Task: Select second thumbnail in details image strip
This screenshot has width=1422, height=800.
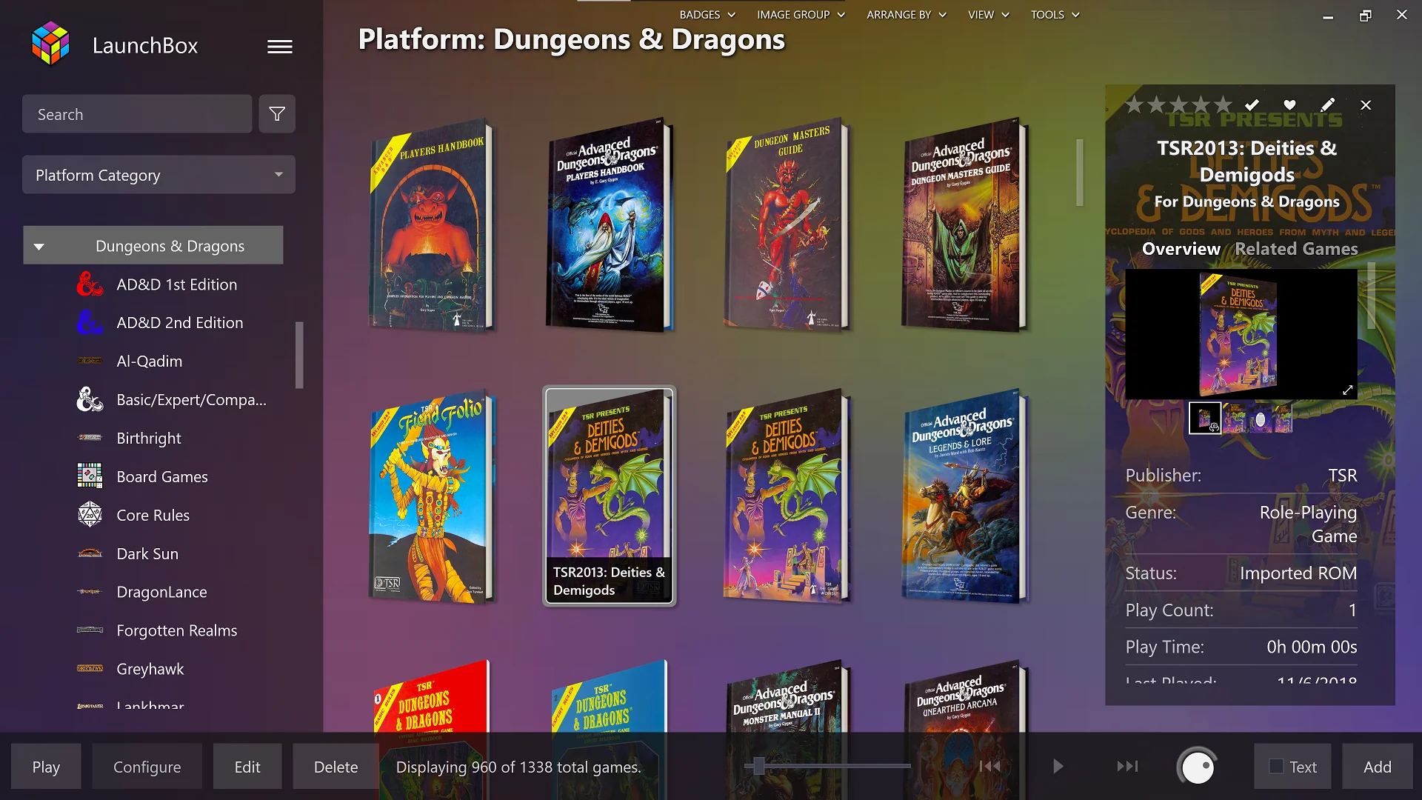Action: coord(1234,418)
